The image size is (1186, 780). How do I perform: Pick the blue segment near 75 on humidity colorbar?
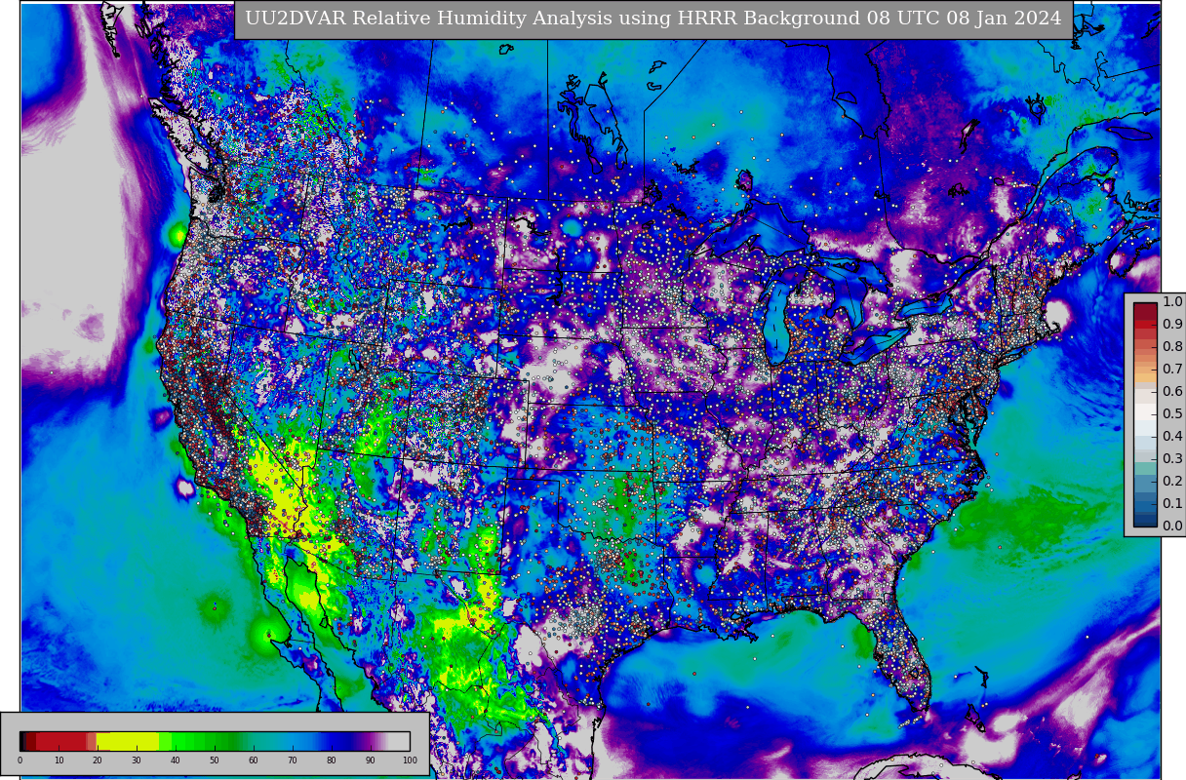pos(312,741)
